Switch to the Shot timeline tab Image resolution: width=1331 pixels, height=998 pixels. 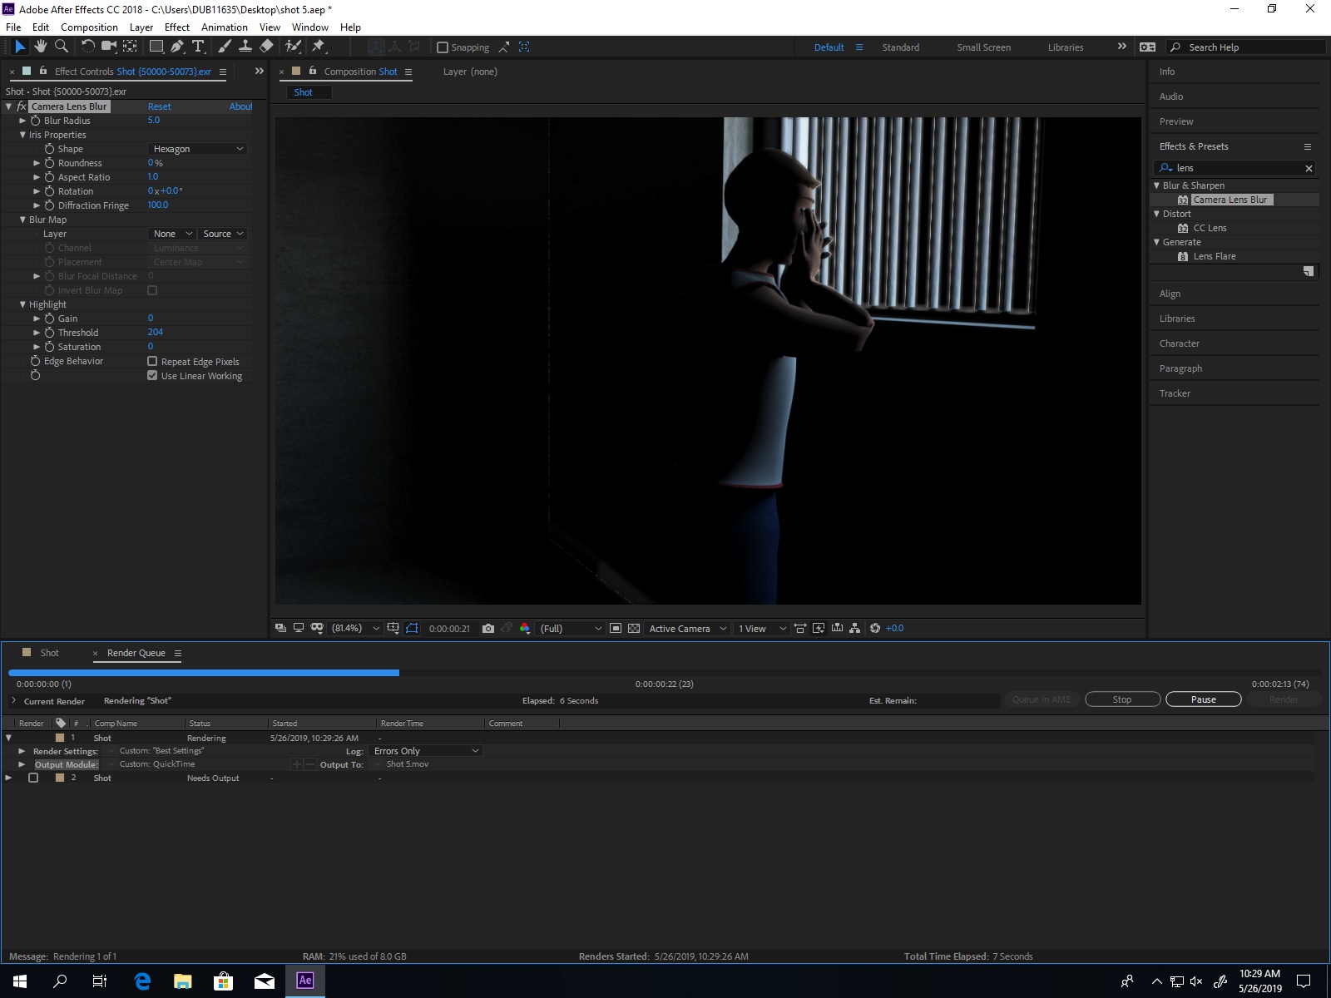coord(49,653)
